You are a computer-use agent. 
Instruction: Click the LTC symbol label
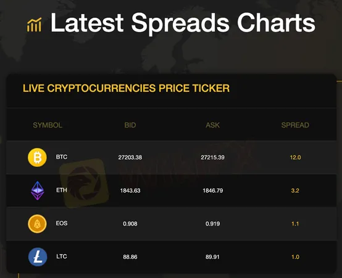[62, 256]
